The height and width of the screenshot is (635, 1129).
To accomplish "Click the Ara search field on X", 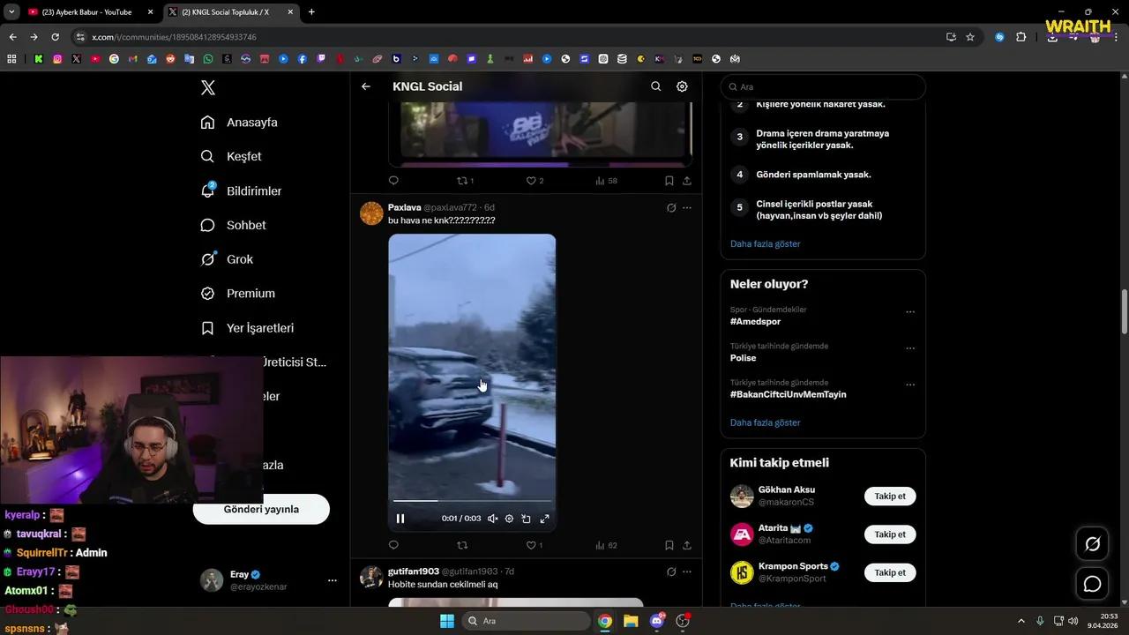I will pyautogui.click(x=823, y=87).
